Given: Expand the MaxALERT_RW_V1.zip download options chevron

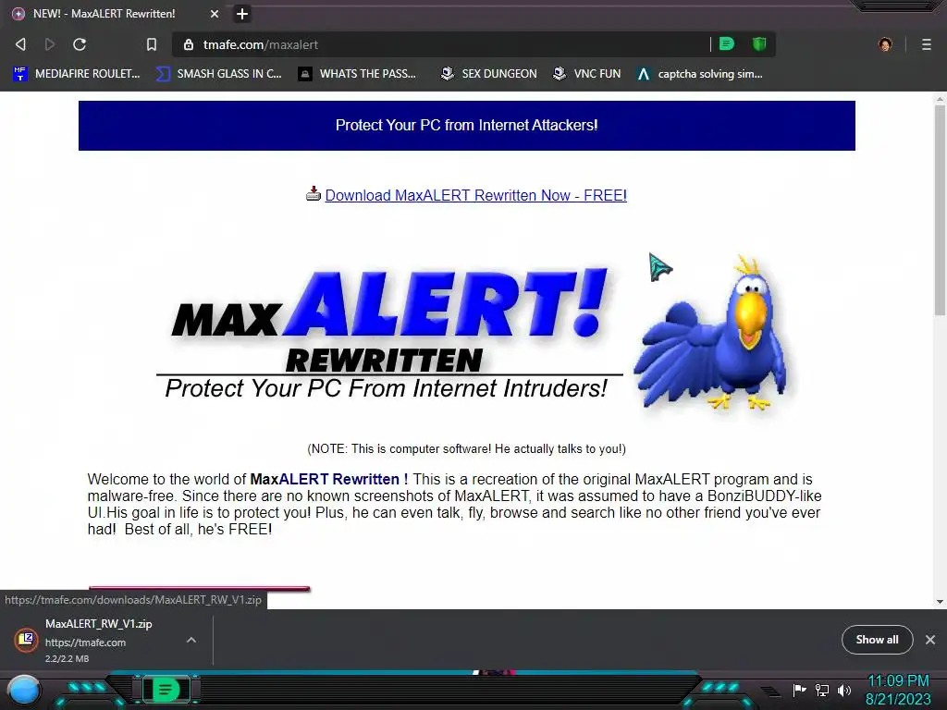Looking at the screenshot, I should coord(191,640).
